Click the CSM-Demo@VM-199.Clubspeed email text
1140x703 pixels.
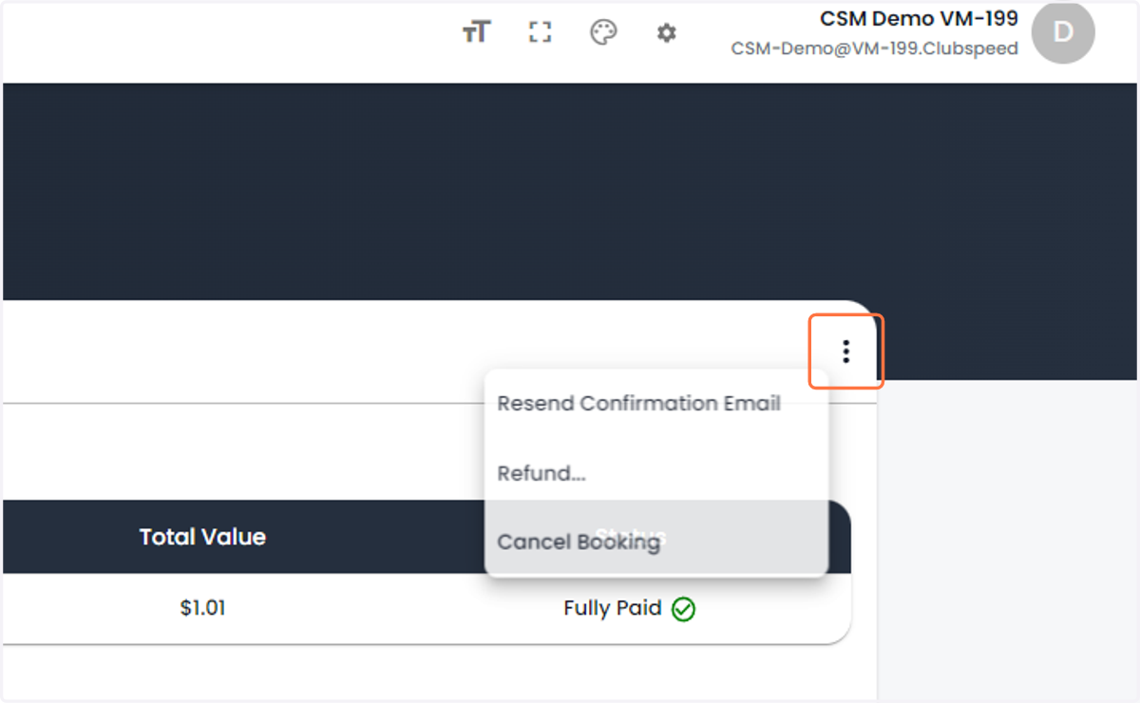[x=874, y=48]
